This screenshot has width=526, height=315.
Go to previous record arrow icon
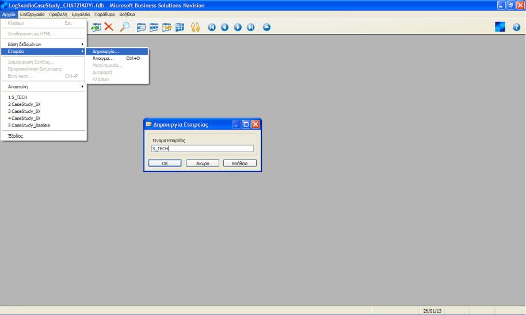[x=225, y=27]
